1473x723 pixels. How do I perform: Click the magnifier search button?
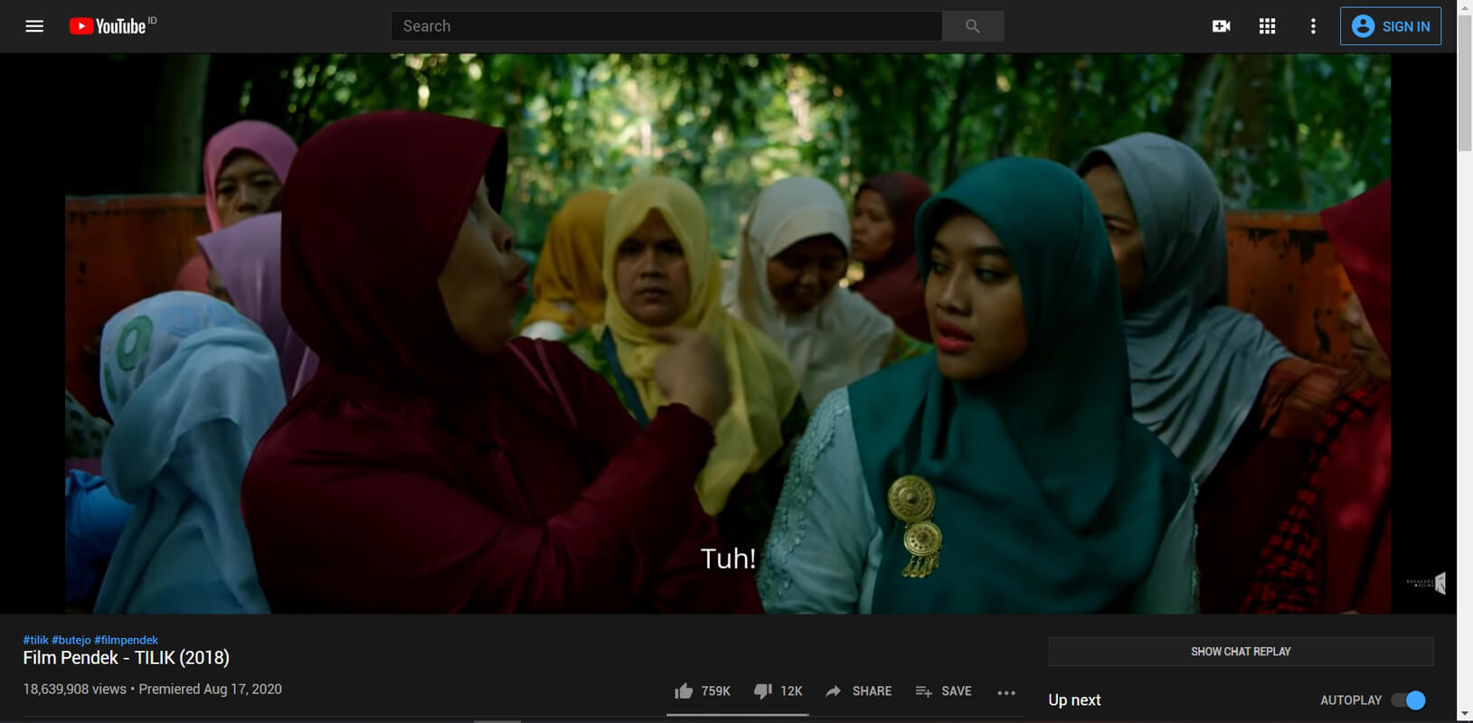coord(973,26)
